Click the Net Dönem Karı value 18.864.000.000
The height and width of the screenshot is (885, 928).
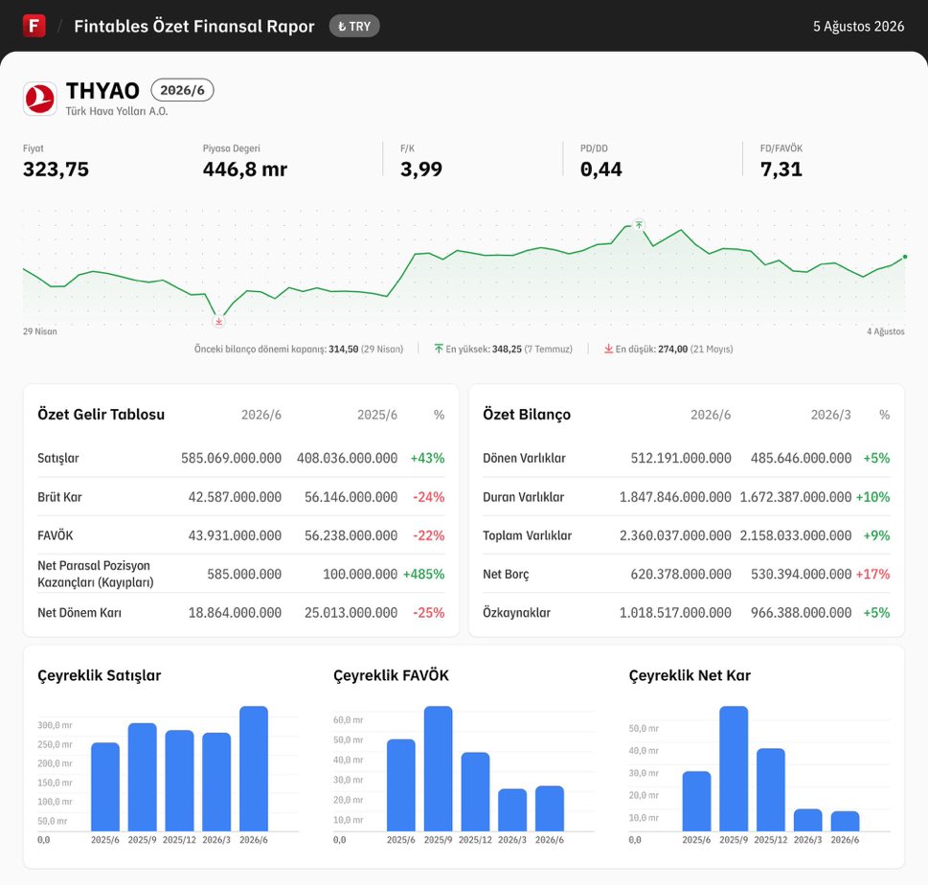[x=235, y=613]
